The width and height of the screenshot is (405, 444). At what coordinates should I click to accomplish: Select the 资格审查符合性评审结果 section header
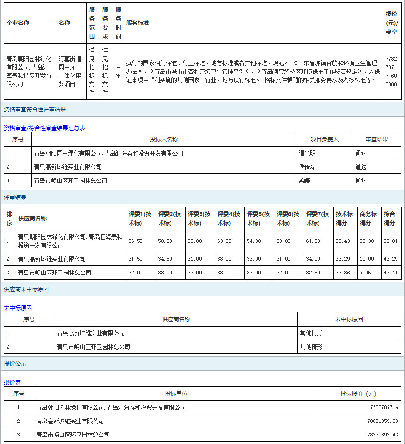coord(35,109)
